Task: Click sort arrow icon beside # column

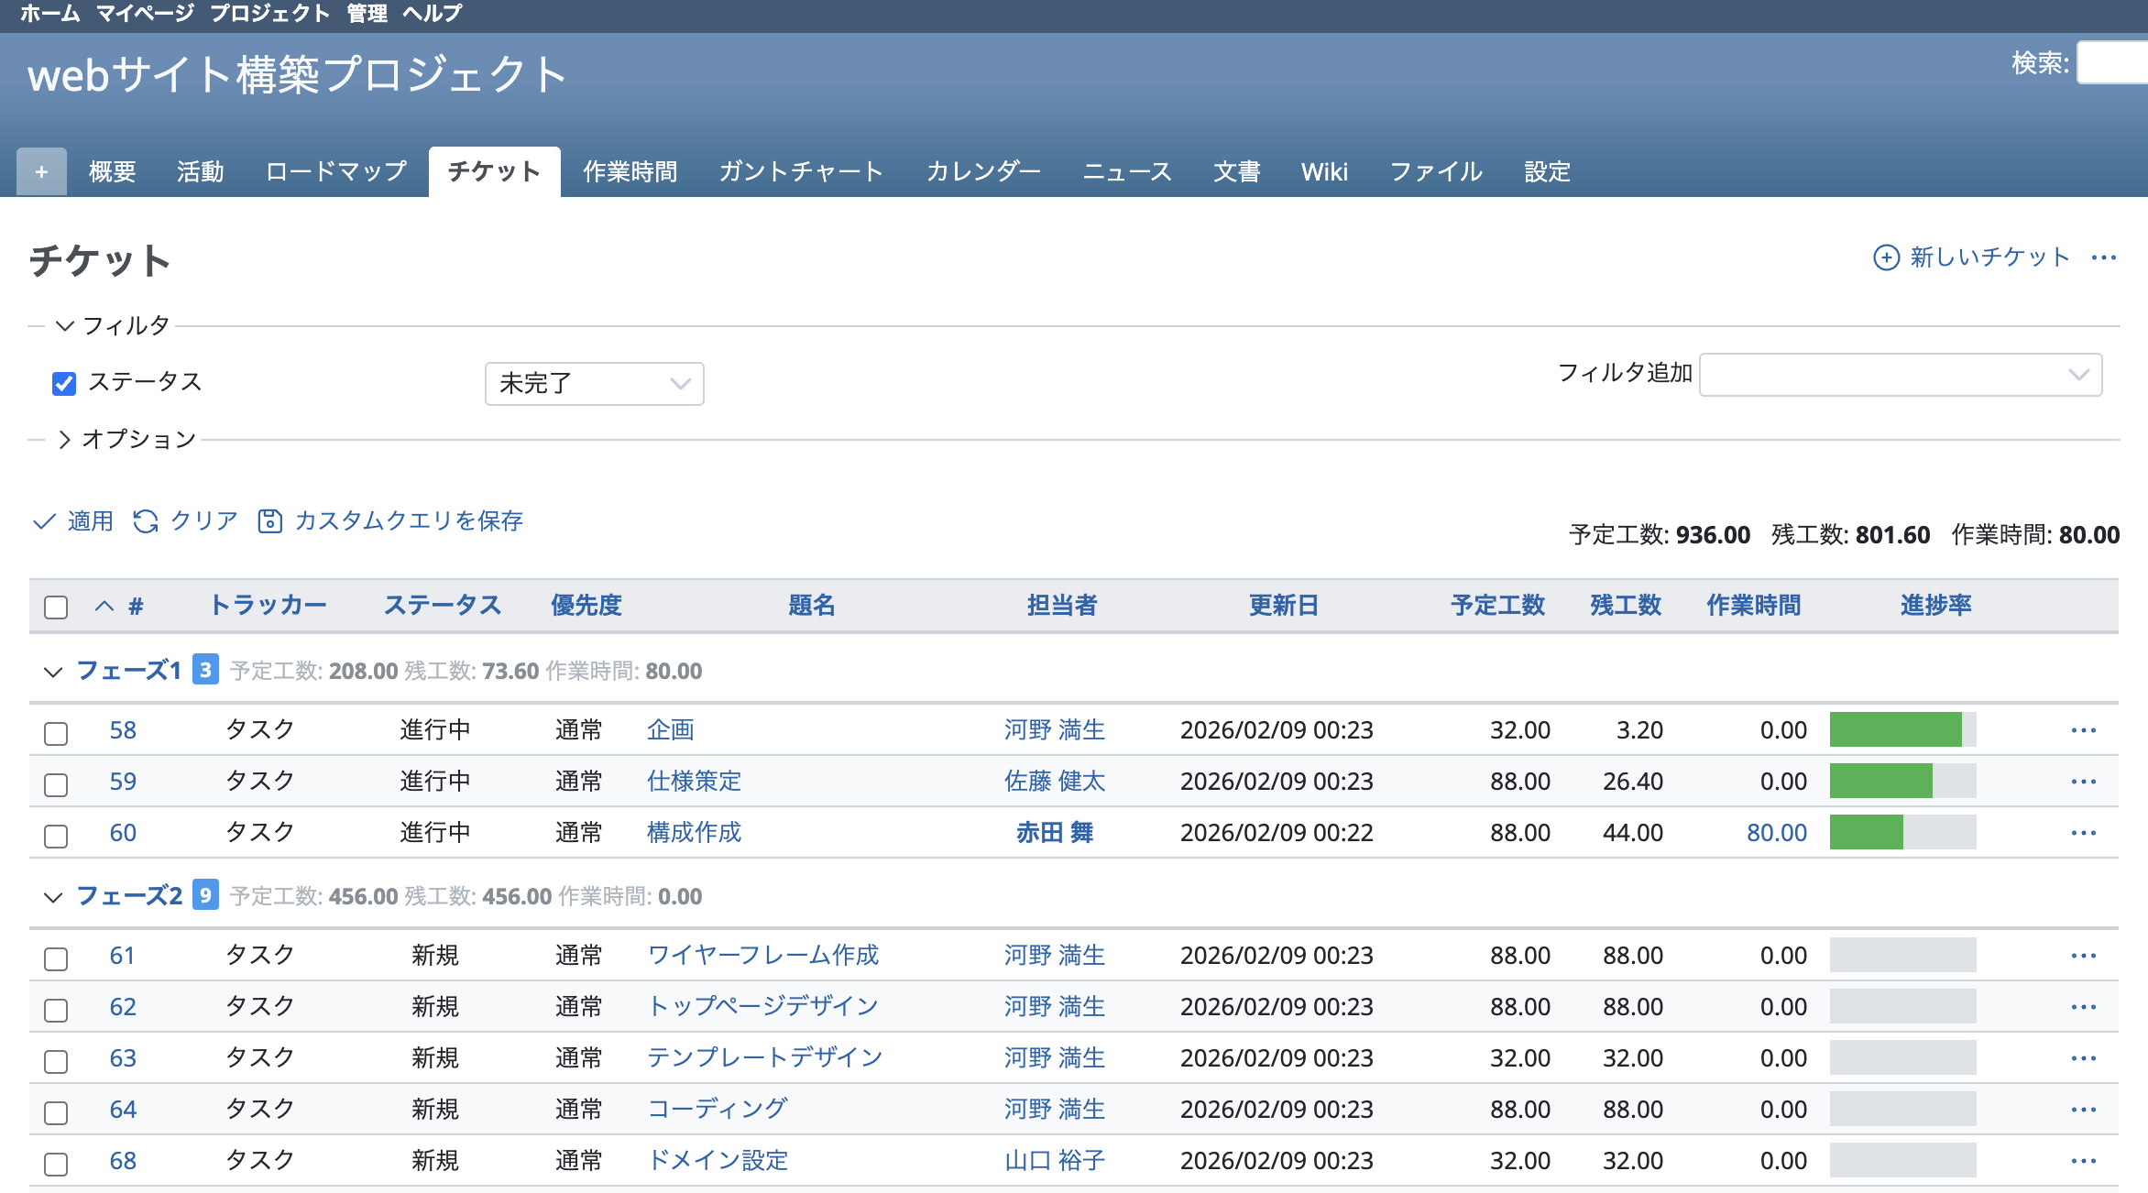Action: tap(104, 606)
